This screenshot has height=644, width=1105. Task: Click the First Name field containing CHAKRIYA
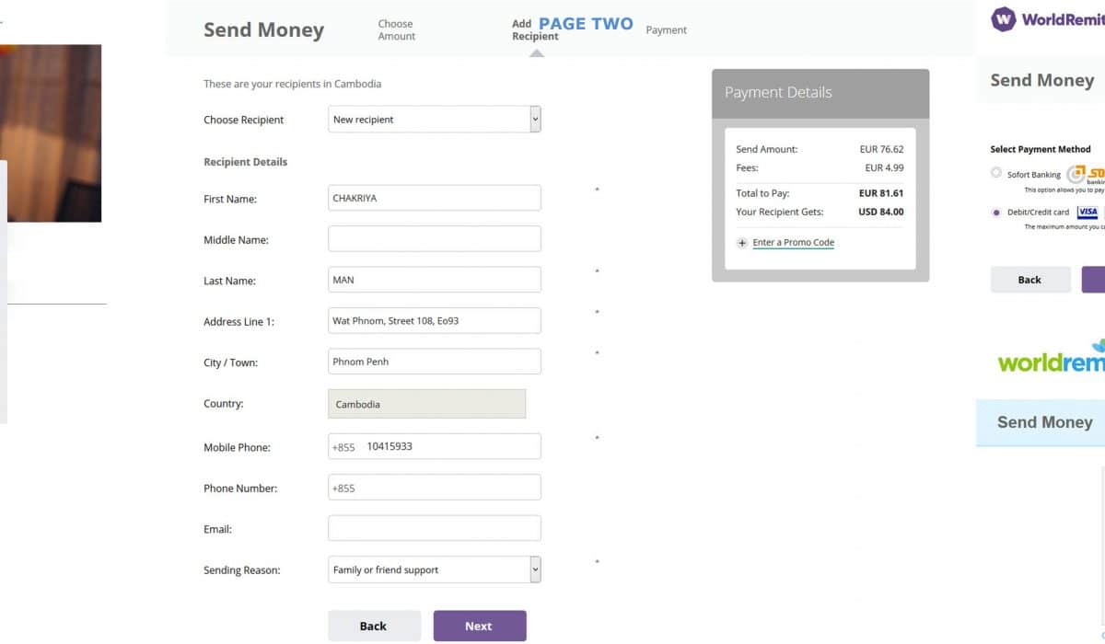[435, 198]
